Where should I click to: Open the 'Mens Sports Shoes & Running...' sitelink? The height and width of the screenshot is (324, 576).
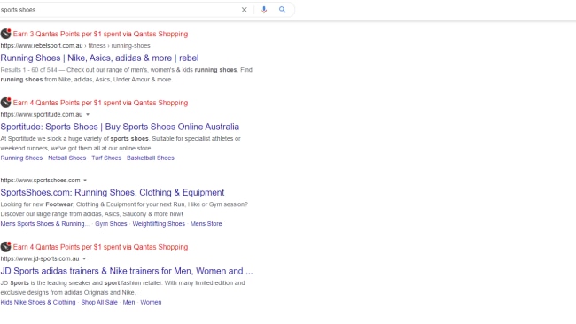[44, 224]
